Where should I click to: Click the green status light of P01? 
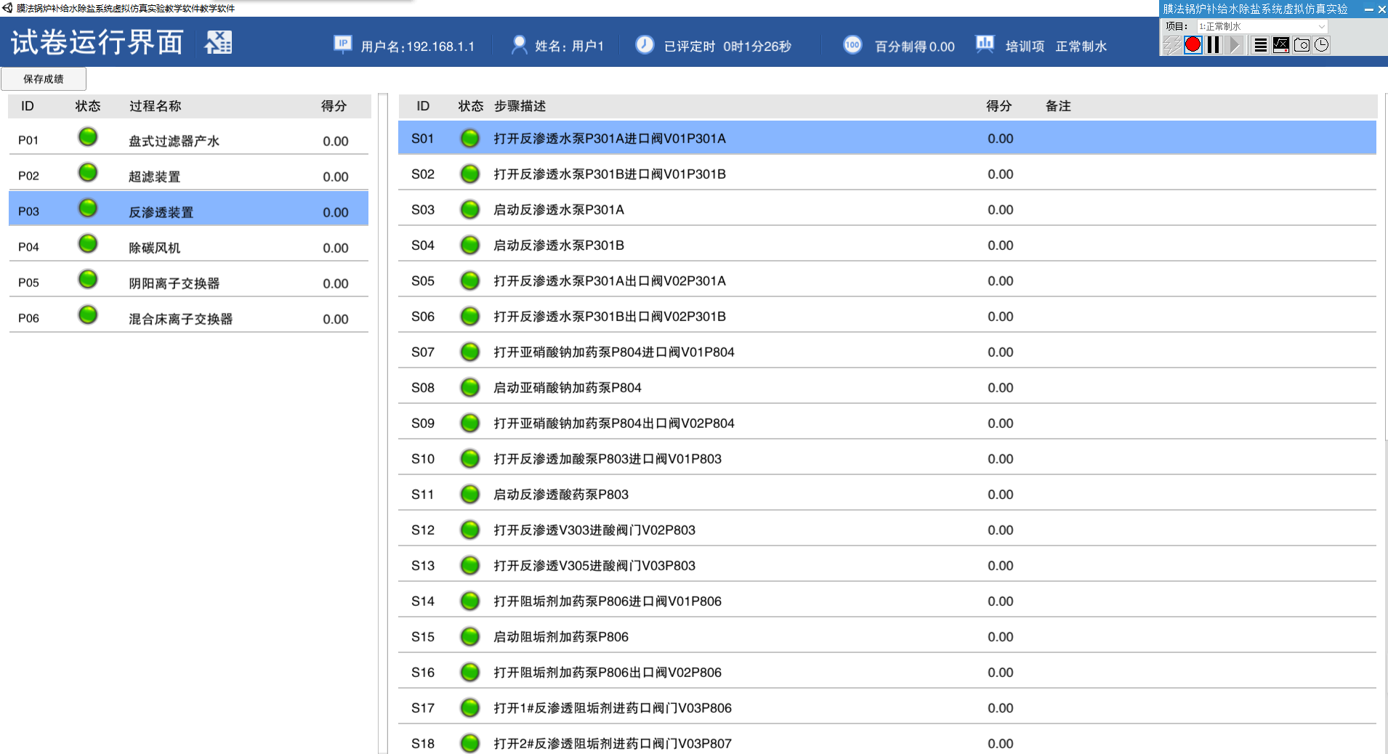pyautogui.click(x=88, y=137)
